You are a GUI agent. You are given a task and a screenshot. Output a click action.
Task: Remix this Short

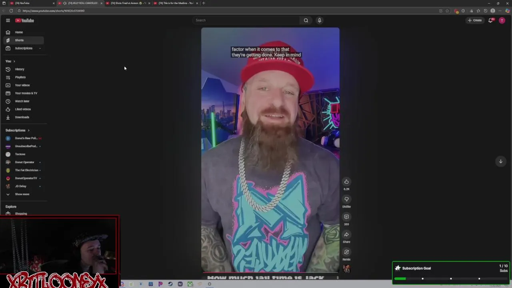click(346, 252)
